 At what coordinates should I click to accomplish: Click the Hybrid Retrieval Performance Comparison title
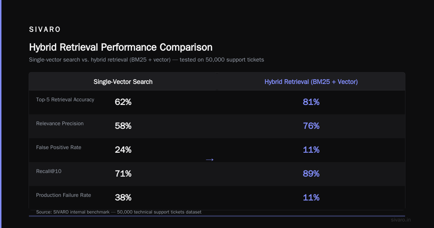(121, 47)
